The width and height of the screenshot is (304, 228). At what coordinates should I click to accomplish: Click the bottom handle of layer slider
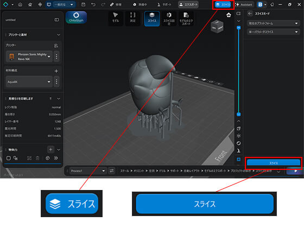[x=239, y=115]
